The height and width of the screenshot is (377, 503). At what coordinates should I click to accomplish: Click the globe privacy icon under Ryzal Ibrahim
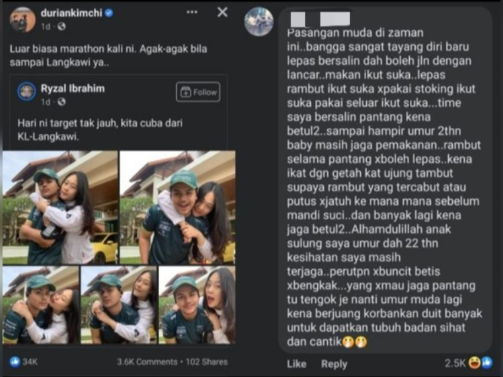point(61,102)
